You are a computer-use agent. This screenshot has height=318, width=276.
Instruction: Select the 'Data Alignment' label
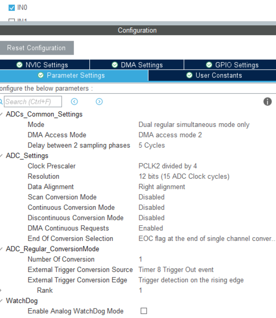pos(51,187)
